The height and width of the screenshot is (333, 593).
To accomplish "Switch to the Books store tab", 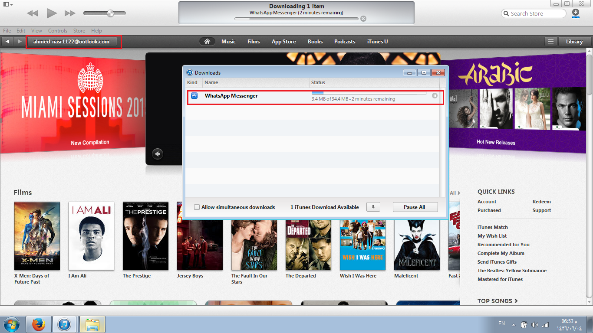I will (x=315, y=42).
